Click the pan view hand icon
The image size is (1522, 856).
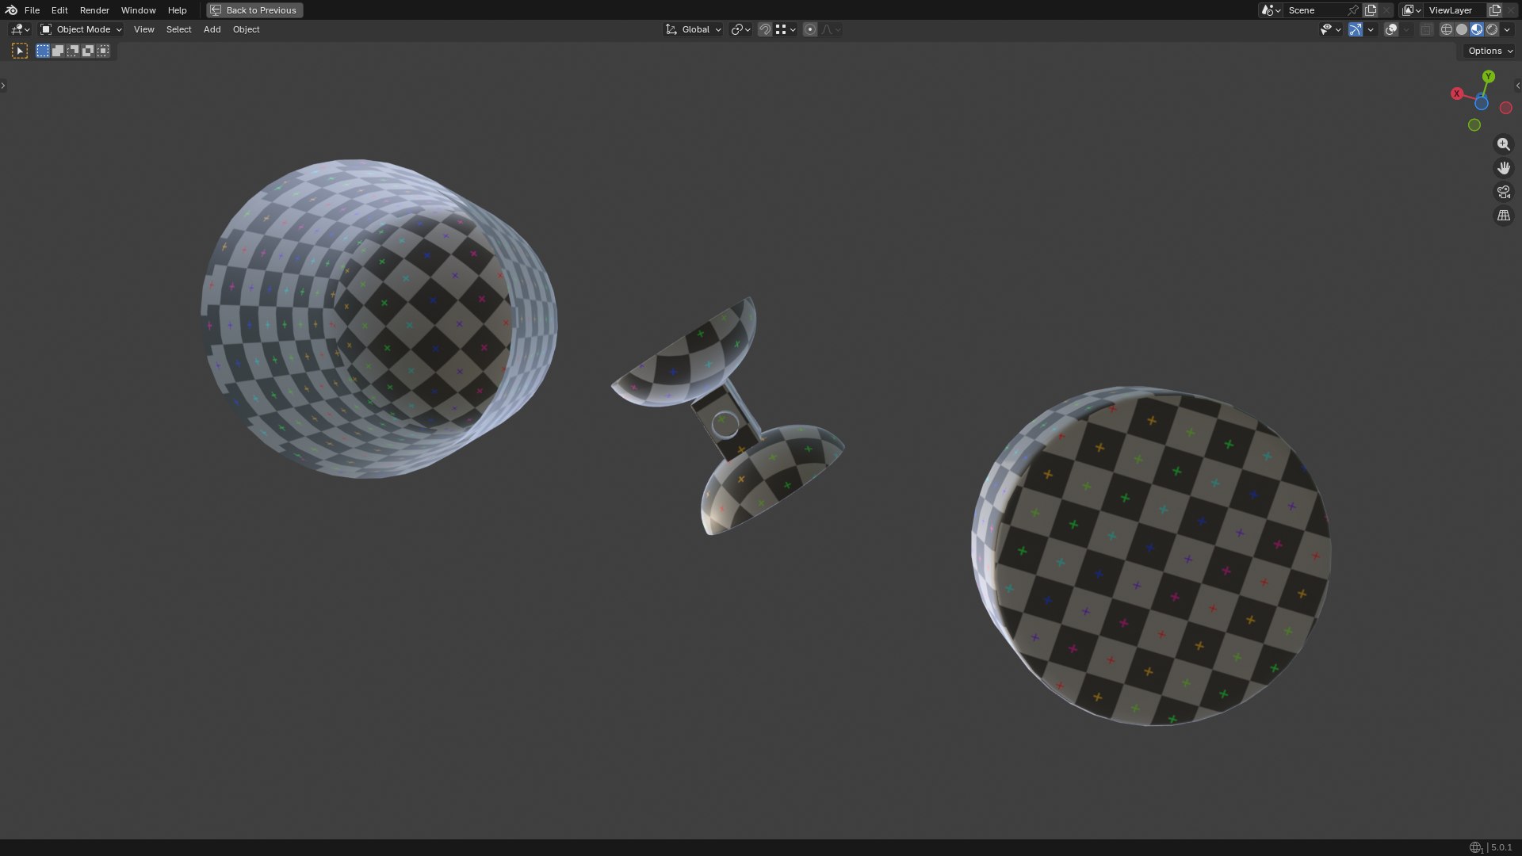pos(1504,168)
